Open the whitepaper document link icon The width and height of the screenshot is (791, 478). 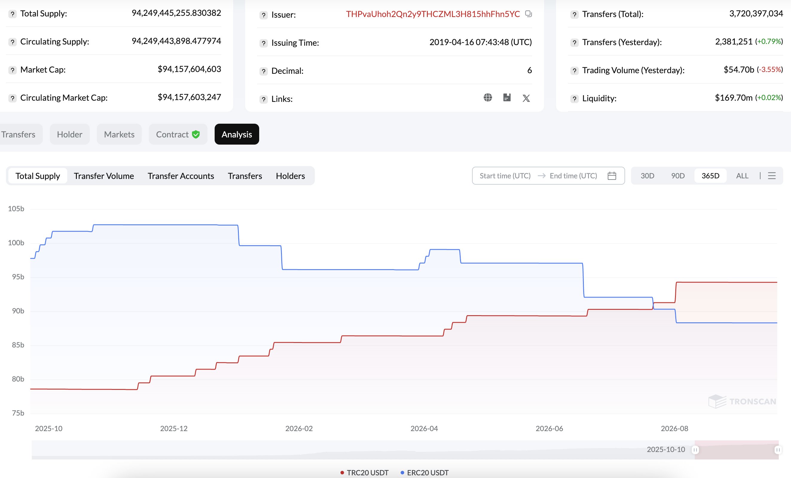tap(507, 97)
